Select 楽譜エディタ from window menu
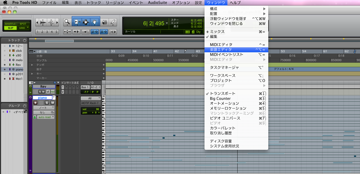Image resolution: width=360 pixels, height=174 pixels. point(236,49)
